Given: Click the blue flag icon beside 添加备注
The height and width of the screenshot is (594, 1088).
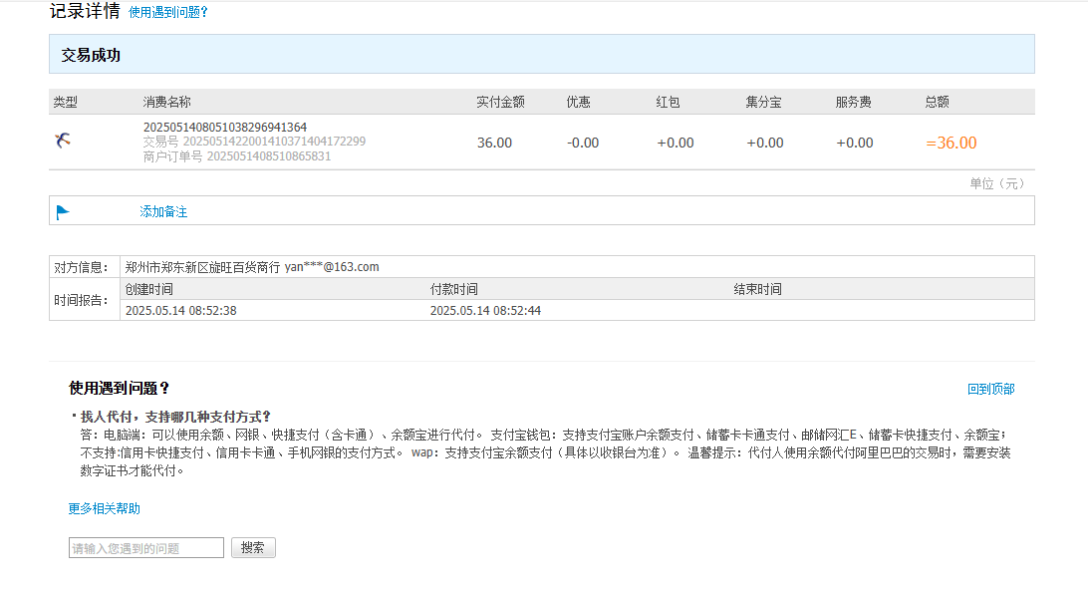Looking at the screenshot, I should 63,212.
